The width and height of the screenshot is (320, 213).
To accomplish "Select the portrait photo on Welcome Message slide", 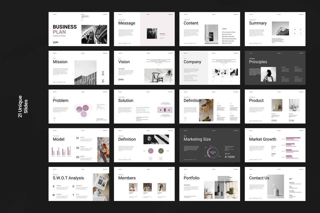I will click(152, 33).
